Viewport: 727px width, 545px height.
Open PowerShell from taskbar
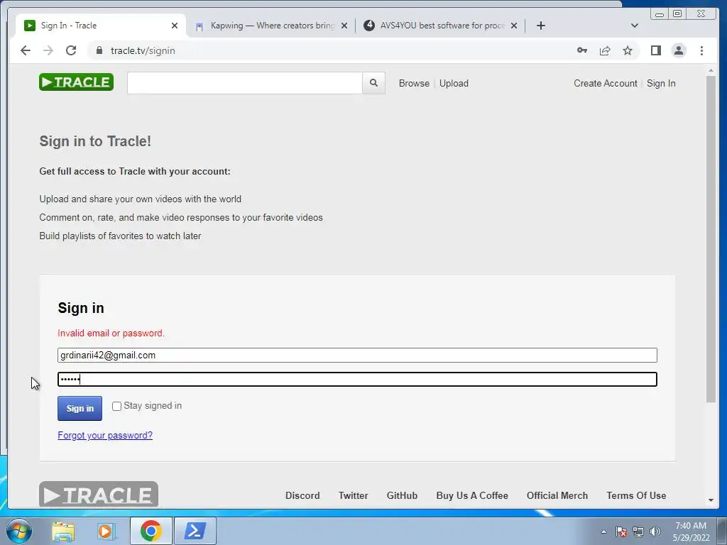point(195,531)
